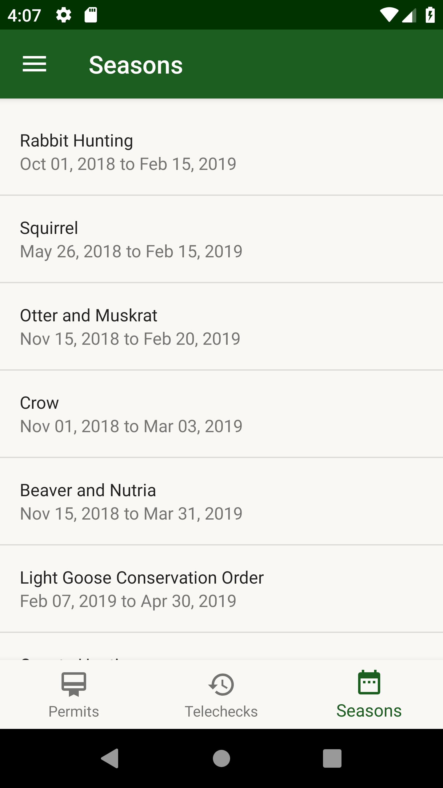The width and height of the screenshot is (443, 788).
Task: Switch to the Permits tab label
Action: click(74, 712)
